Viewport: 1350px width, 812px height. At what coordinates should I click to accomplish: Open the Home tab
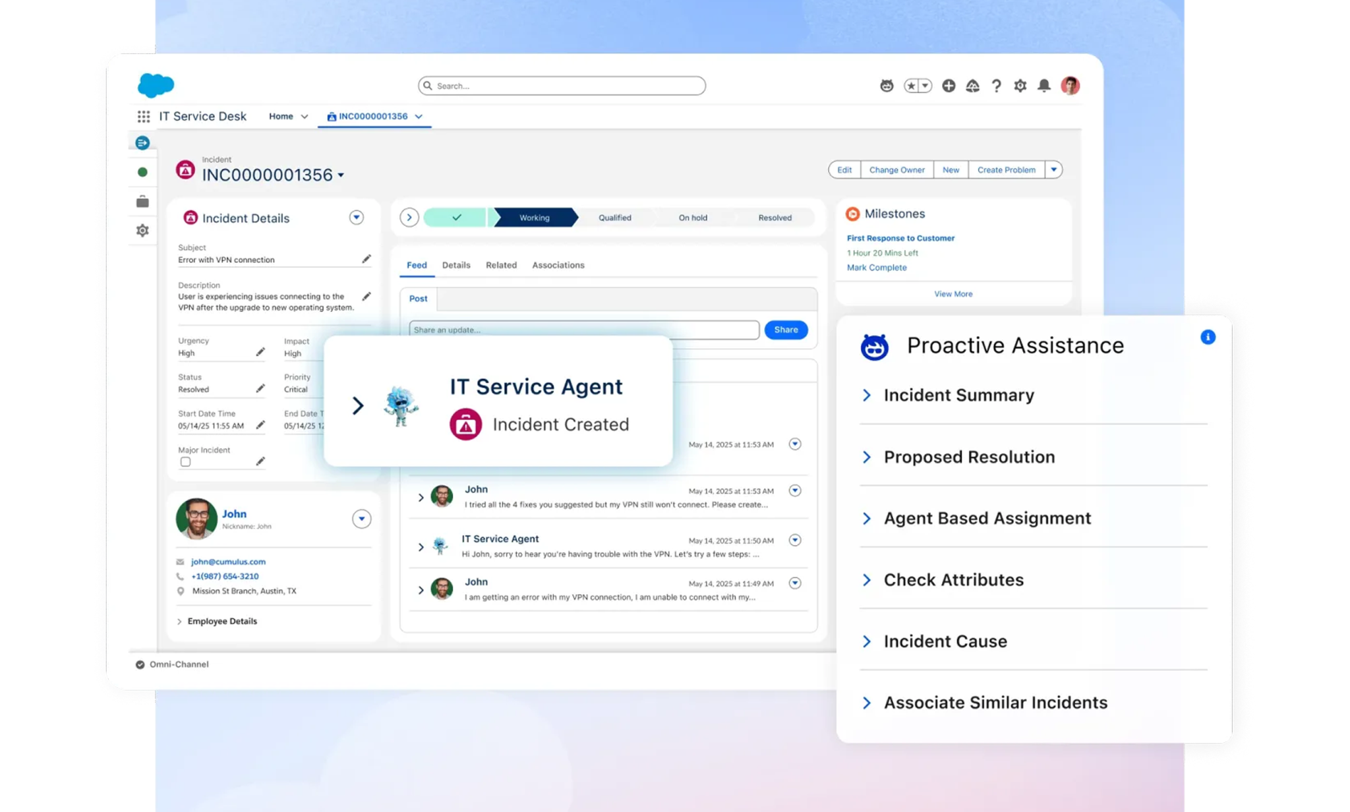(281, 116)
